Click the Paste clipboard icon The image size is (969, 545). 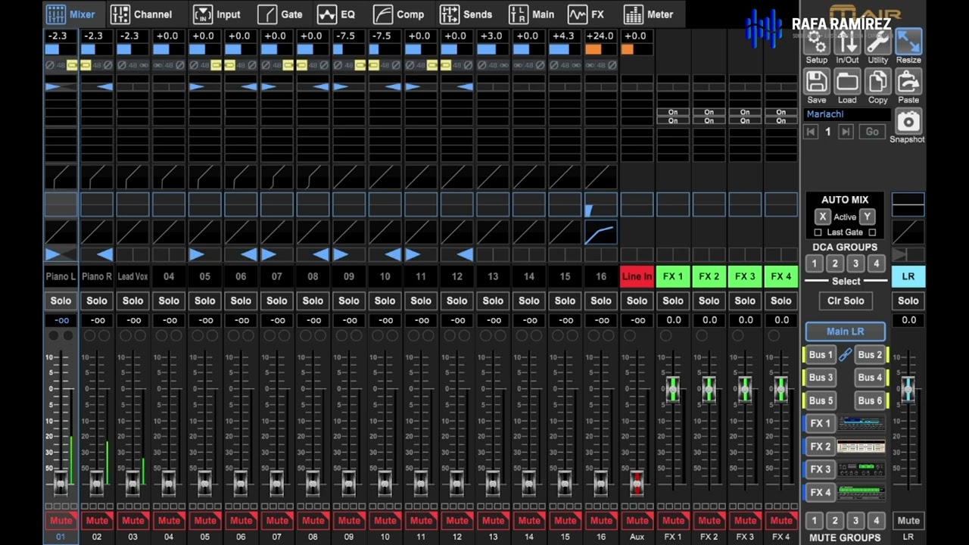[x=908, y=82]
